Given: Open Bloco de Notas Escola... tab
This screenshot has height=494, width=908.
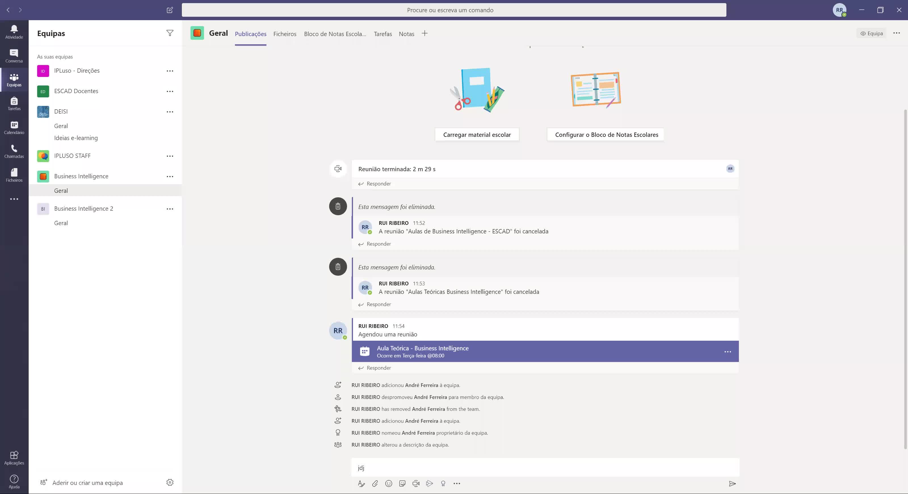Looking at the screenshot, I should [335, 34].
